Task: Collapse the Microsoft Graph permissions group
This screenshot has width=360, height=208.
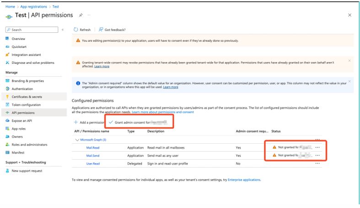Action: pos(77,140)
